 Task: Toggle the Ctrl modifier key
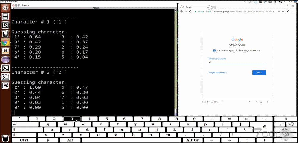pos(24,140)
